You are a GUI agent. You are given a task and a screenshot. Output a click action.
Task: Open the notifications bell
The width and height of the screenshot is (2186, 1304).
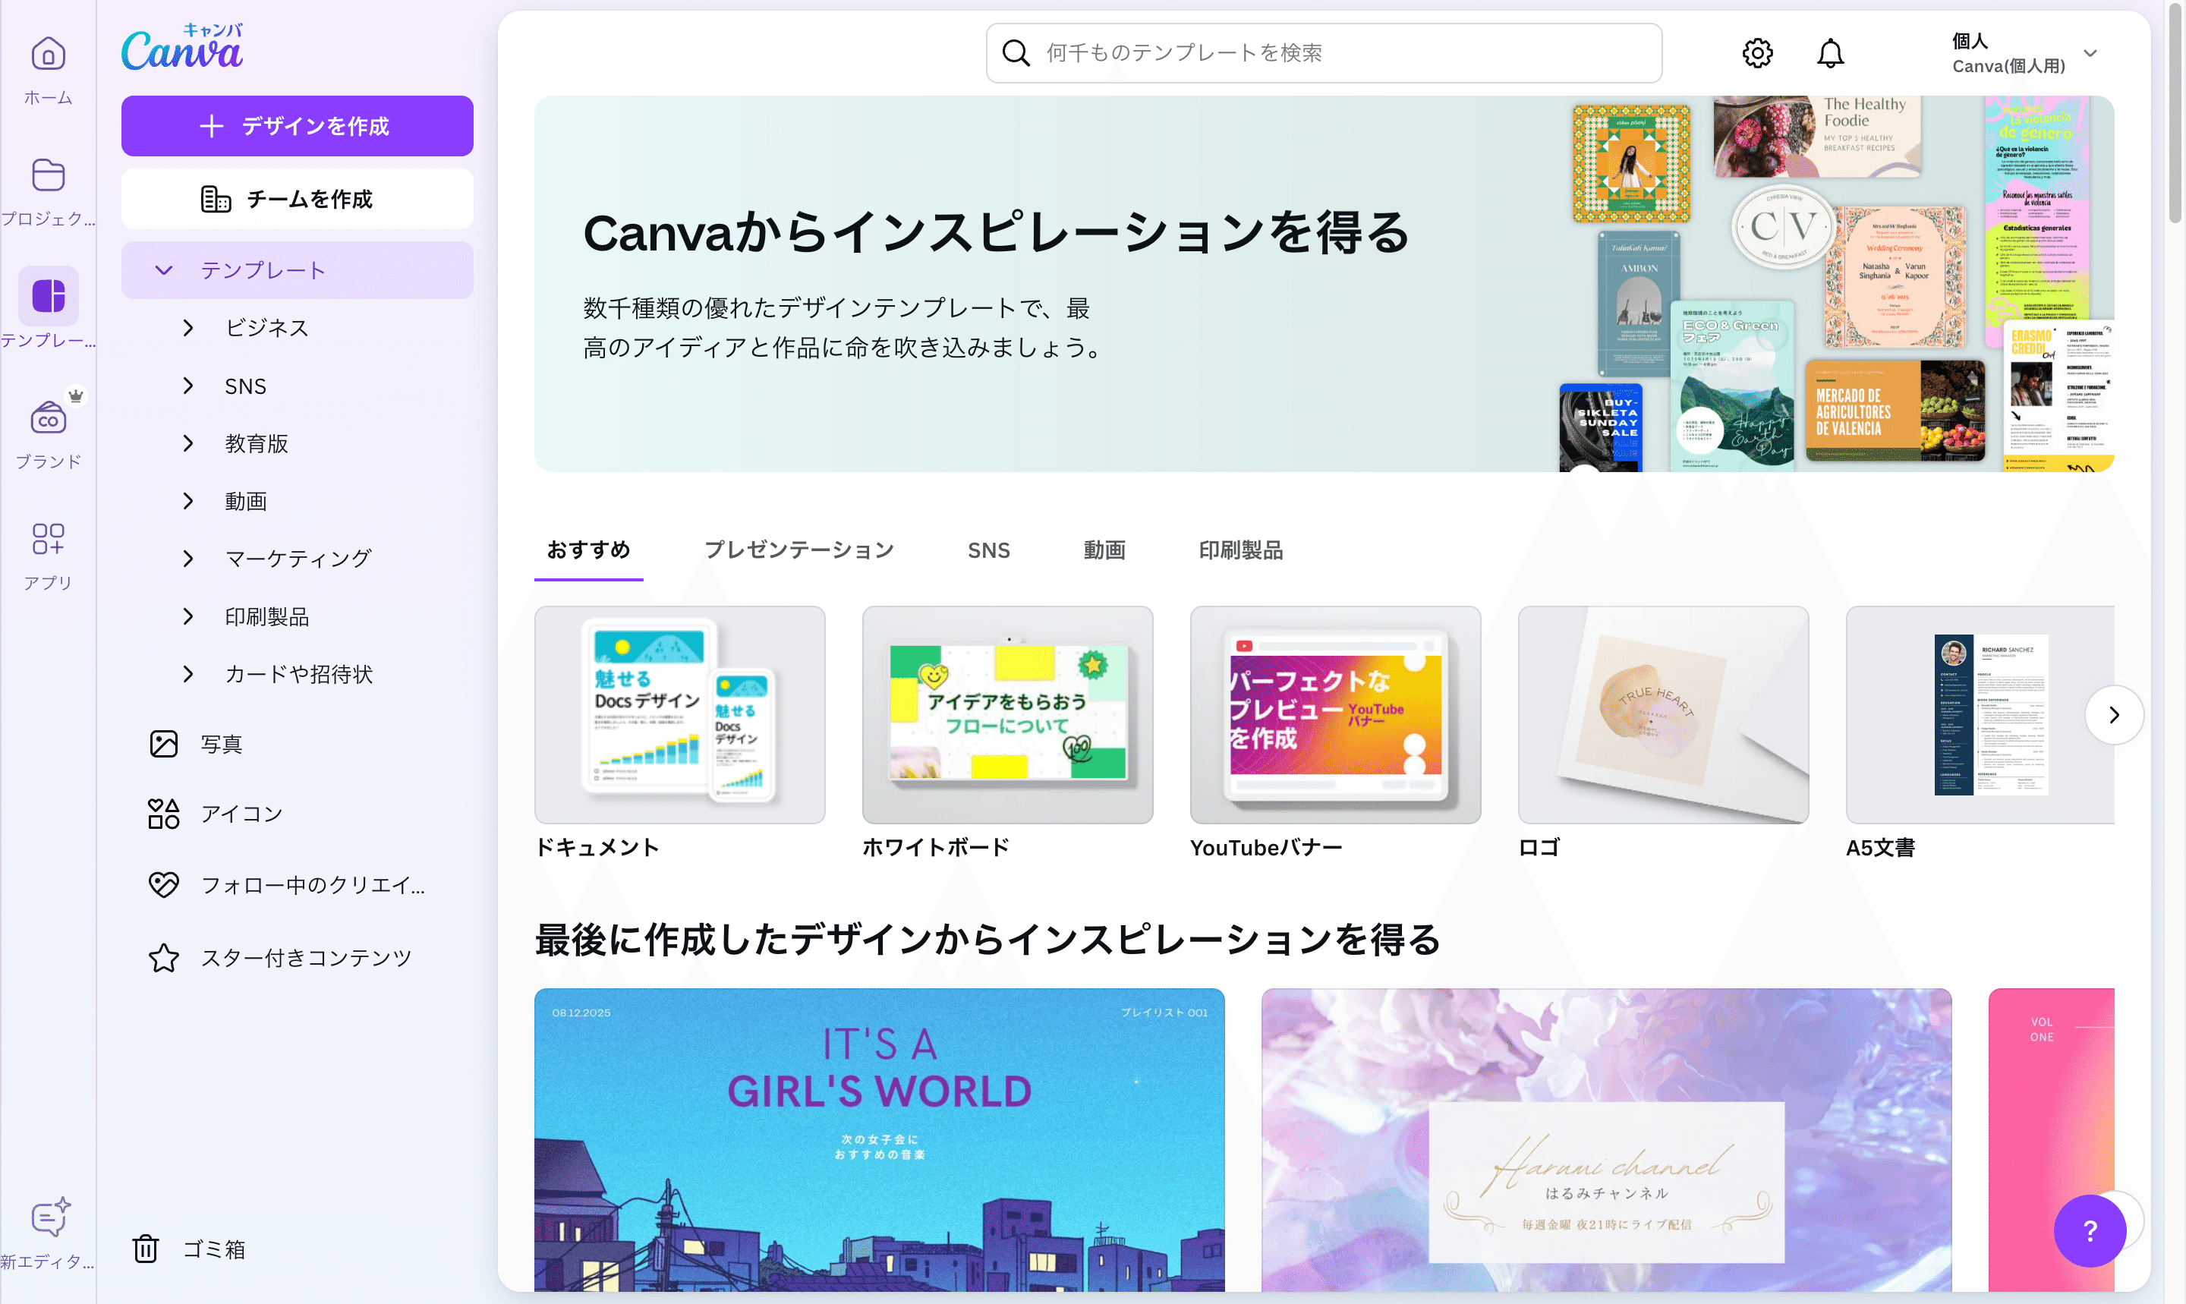click(x=1830, y=52)
